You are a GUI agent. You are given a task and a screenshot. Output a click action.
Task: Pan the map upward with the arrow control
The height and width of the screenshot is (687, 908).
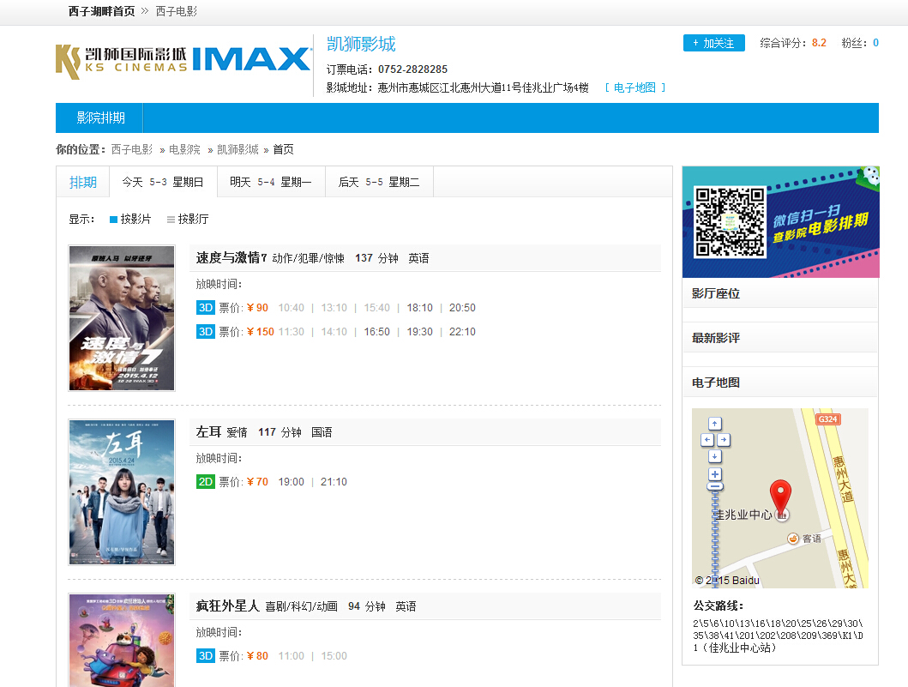pyautogui.click(x=715, y=423)
